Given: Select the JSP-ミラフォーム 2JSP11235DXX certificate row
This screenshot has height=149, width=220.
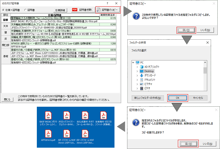Looking at the screenshot, I should 63,53.
